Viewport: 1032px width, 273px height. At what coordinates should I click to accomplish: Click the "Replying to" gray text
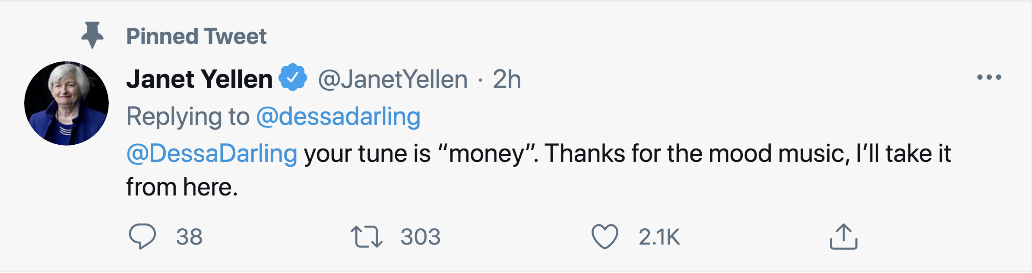tap(188, 116)
